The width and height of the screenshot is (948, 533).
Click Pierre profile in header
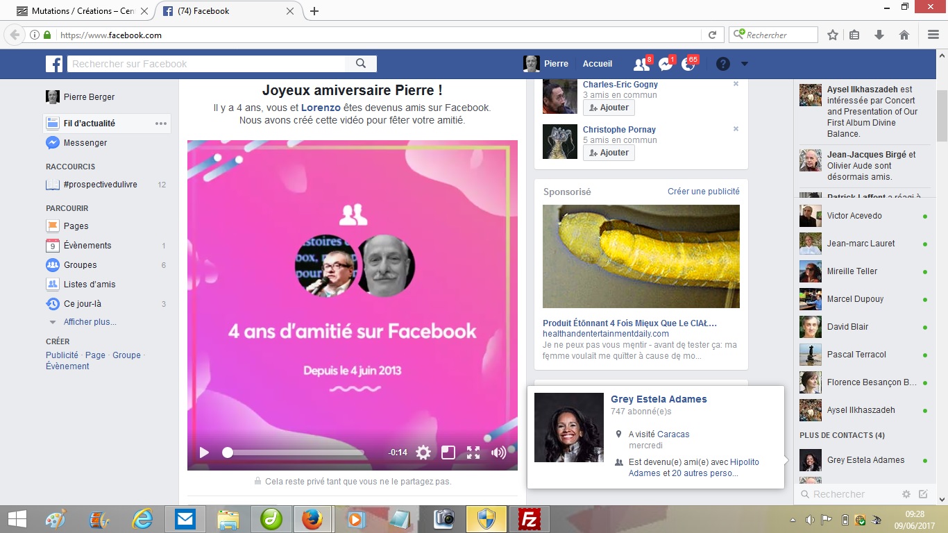[x=546, y=64]
